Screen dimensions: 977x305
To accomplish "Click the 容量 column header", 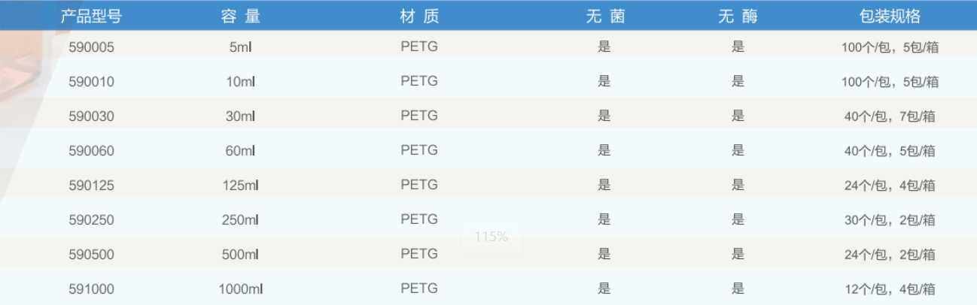I will pos(240,17).
